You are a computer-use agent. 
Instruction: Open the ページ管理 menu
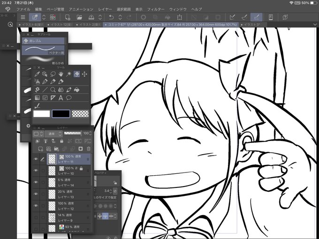click(x=55, y=9)
